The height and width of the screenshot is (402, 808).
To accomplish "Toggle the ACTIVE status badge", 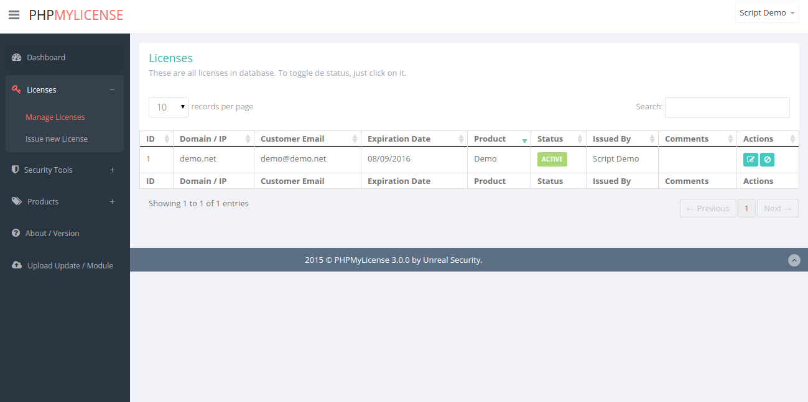I will pyautogui.click(x=552, y=159).
